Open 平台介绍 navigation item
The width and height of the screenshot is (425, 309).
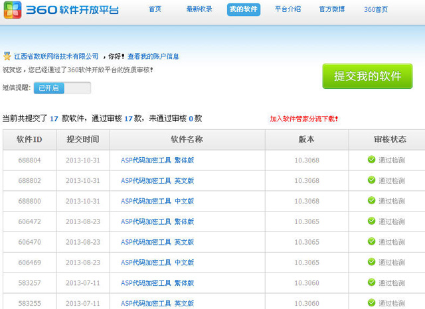coord(288,9)
